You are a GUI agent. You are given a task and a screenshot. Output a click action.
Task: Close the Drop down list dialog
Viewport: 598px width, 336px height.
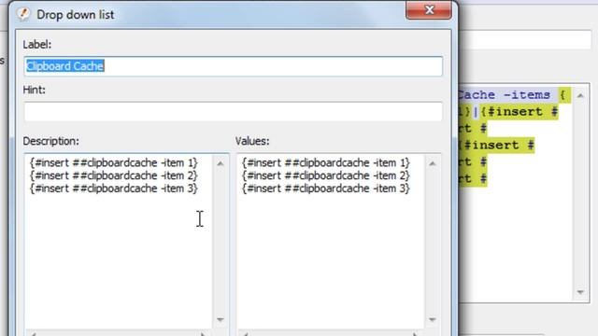click(x=429, y=9)
